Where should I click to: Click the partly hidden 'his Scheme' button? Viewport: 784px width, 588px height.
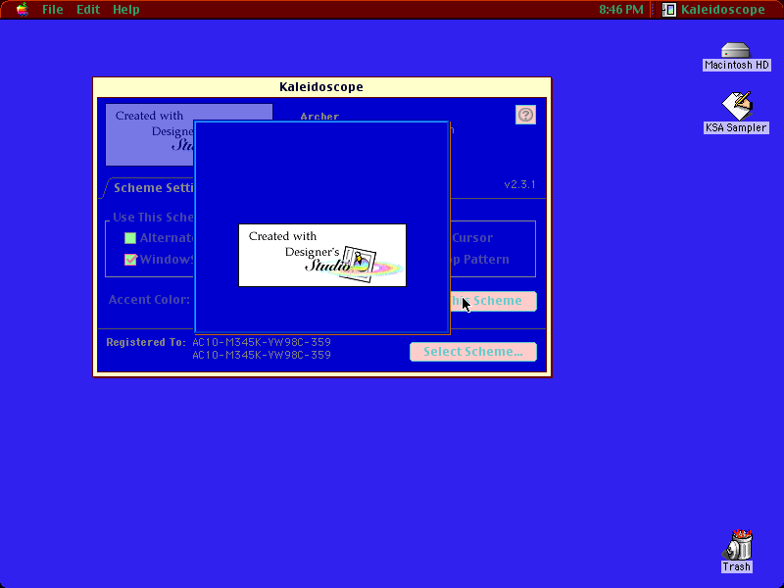(x=494, y=301)
